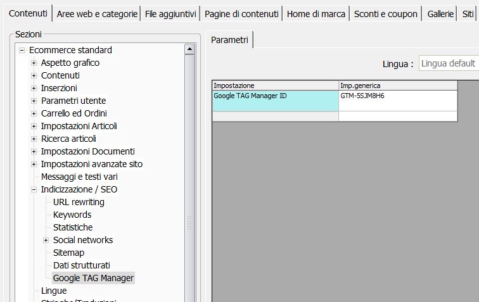Select Ecommerce standard in the tree
479x302 pixels.
[70, 50]
